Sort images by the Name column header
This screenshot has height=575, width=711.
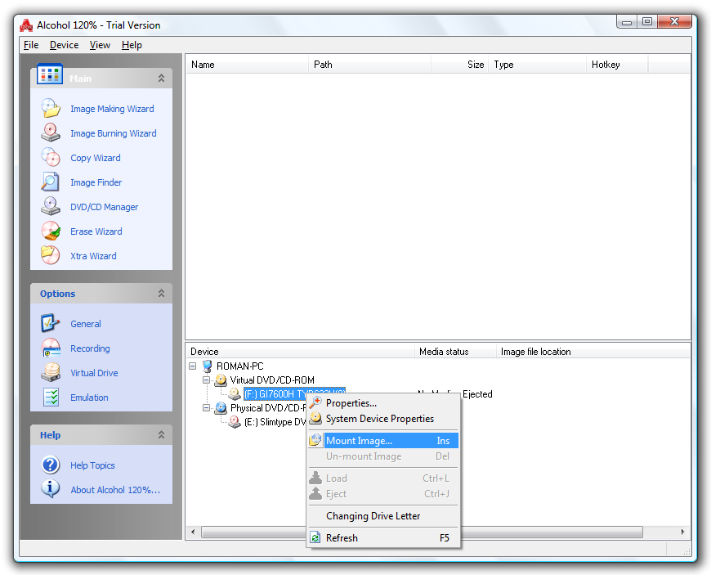point(247,65)
